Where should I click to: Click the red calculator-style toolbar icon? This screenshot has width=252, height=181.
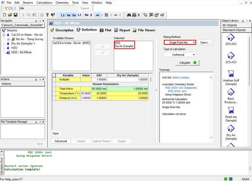[134, 15]
